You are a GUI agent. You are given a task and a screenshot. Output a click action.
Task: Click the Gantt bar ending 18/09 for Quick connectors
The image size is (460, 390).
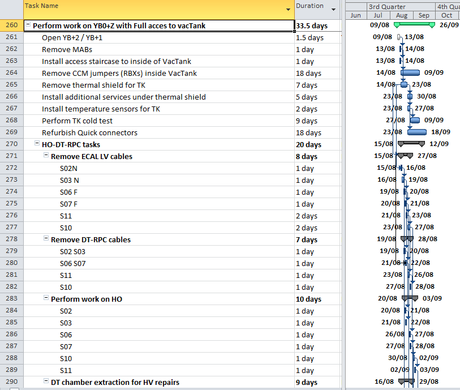417,132
